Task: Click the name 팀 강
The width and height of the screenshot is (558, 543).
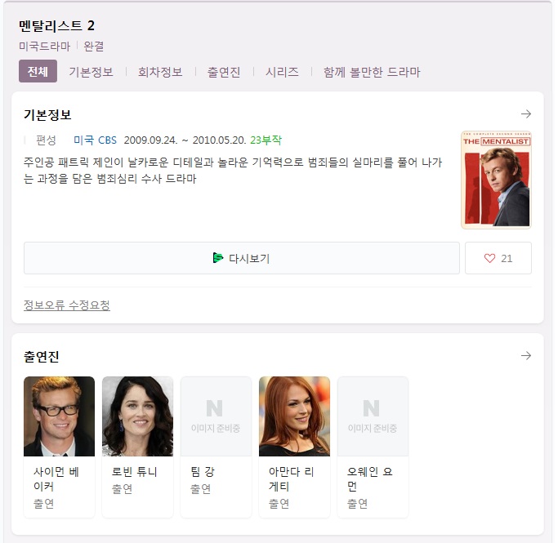Action: pos(203,472)
